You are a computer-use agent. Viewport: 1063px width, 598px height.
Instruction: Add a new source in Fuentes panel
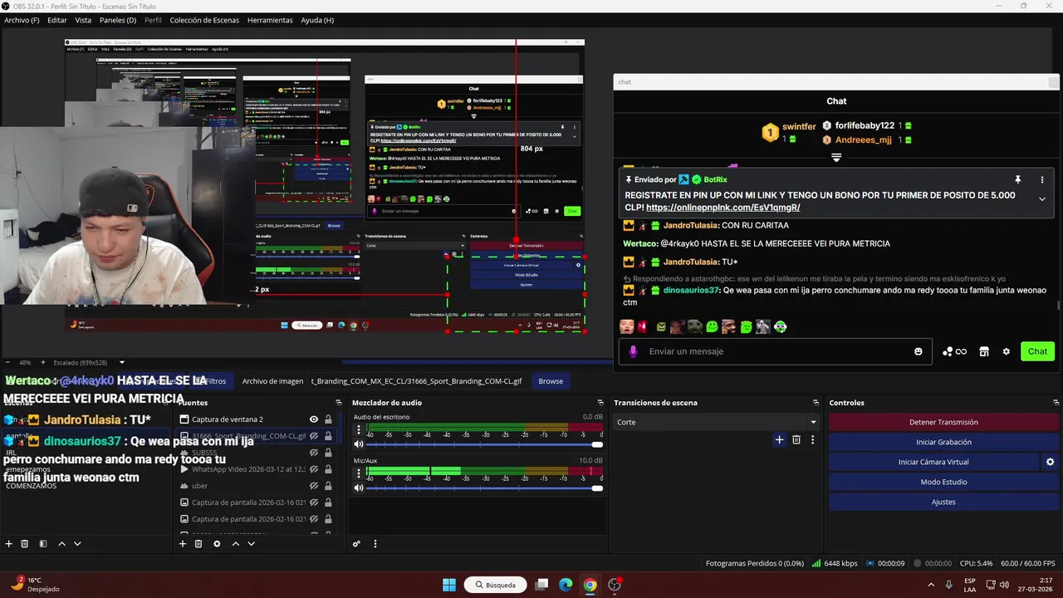183,544
